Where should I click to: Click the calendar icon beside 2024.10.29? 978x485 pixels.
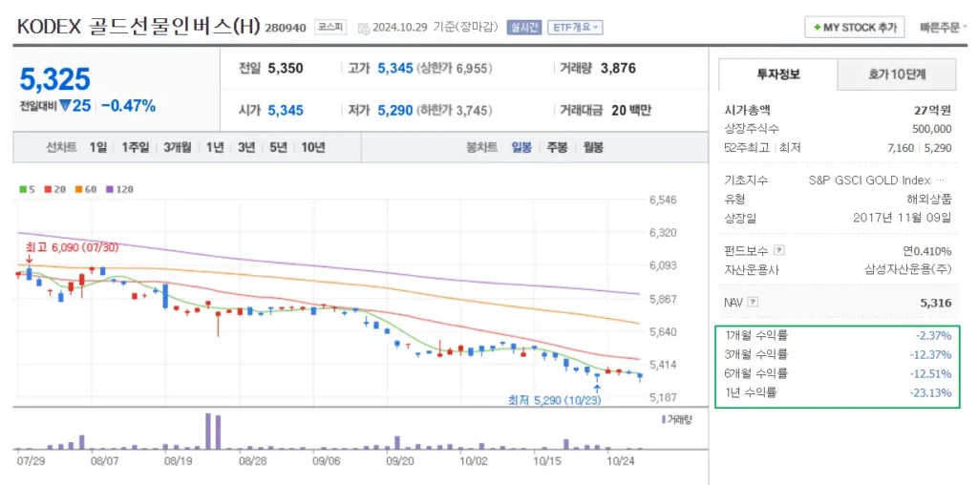(364, 28)
